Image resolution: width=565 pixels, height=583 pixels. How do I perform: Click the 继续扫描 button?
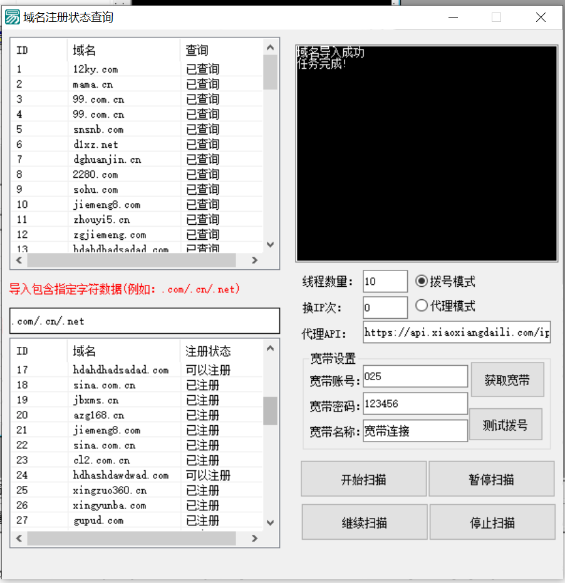pyautogui.click(x=364, y=522)
